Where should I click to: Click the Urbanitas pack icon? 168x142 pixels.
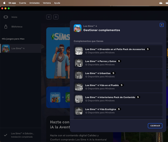[x=79, y=75]
